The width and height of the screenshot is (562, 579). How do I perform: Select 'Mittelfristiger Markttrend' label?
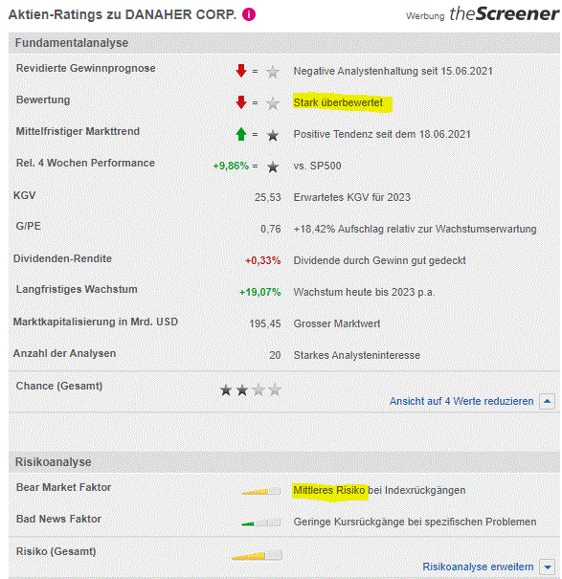[78, 131]
